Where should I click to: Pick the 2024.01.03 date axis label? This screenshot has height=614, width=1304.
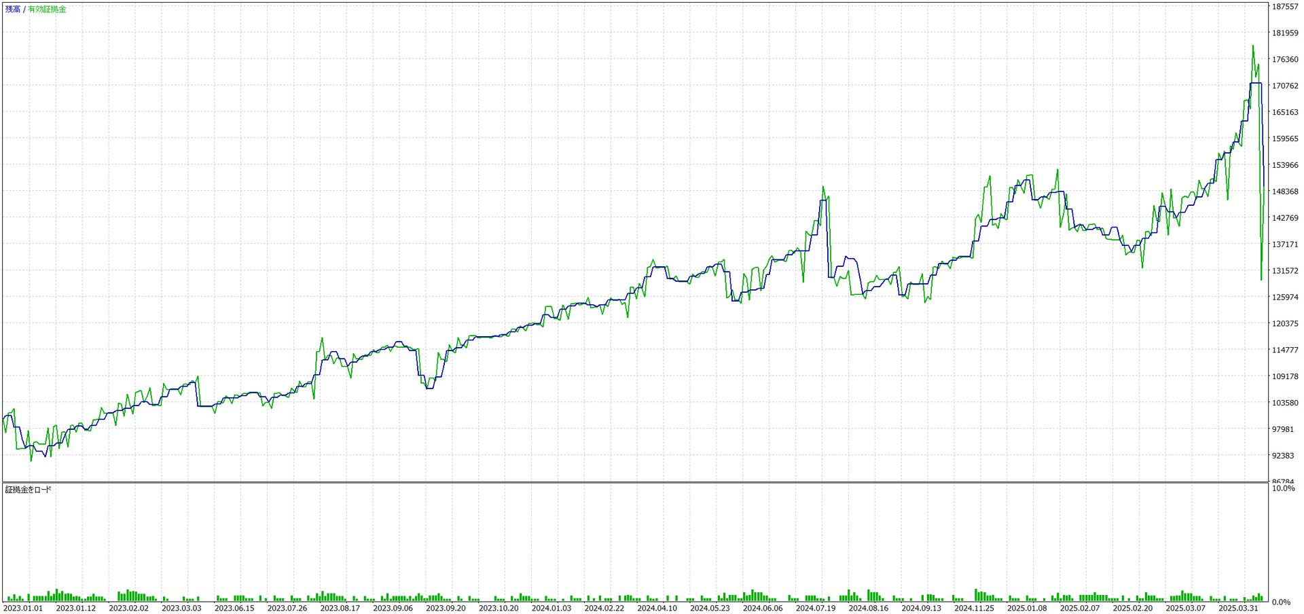click(x=551, y=609)
